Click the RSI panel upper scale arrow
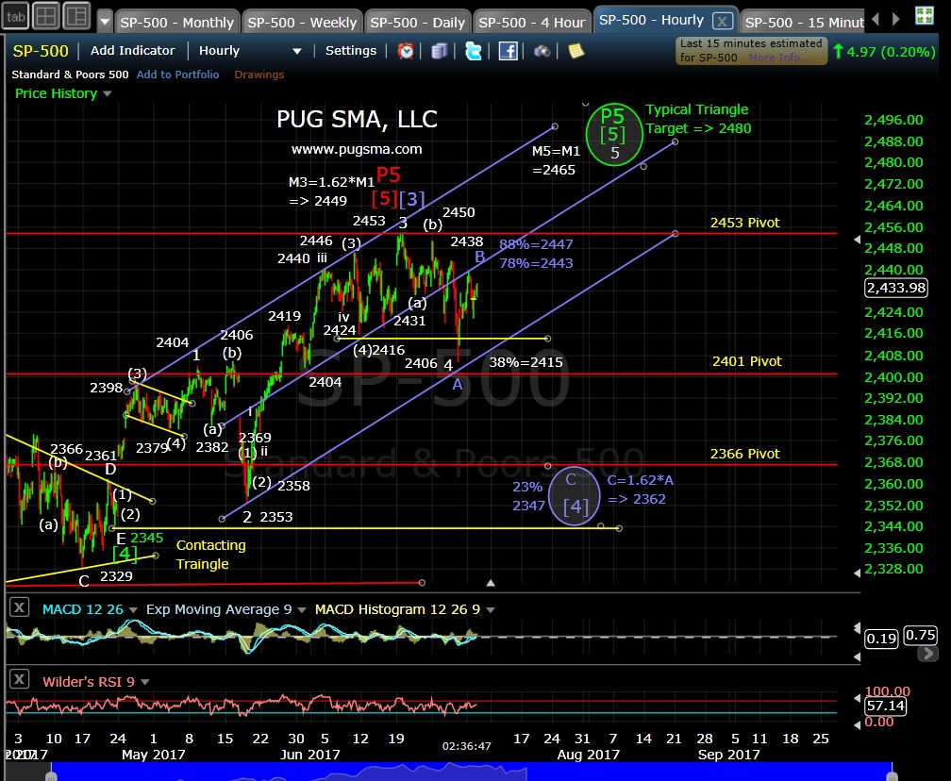Viewport: 951px width, 781px height. coord(857,699)
